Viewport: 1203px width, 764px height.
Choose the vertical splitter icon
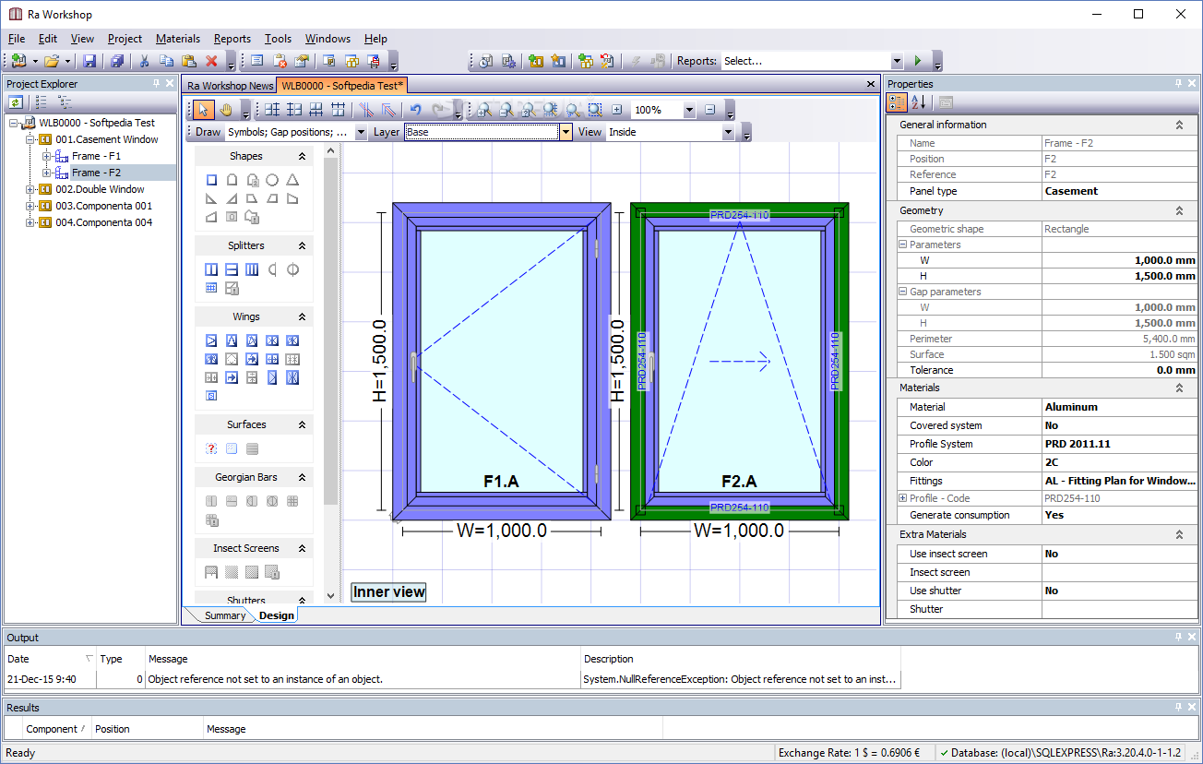(211, 269)
